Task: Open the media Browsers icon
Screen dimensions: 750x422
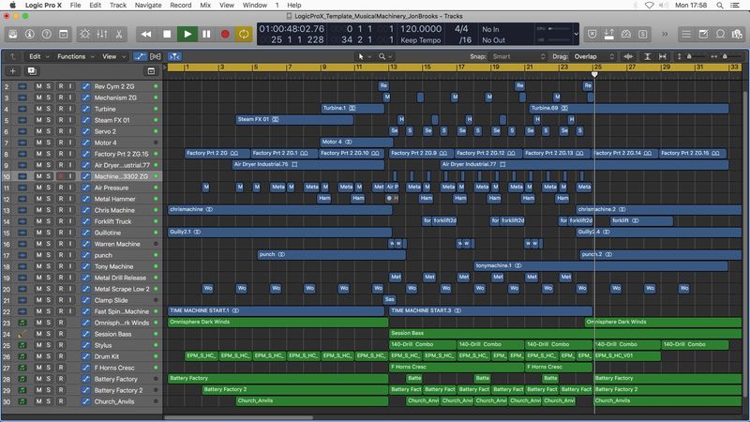Action: click(x=737, y=34)
